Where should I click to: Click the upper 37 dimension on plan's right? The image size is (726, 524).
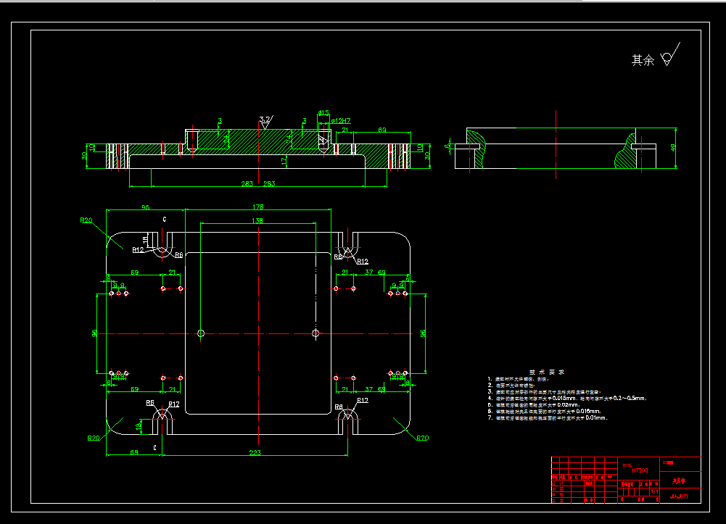coord(368,272)
